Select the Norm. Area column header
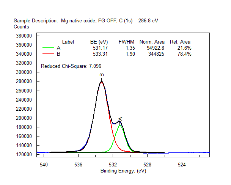This screenshot has width=231, height=185. (x=152, y=42)
